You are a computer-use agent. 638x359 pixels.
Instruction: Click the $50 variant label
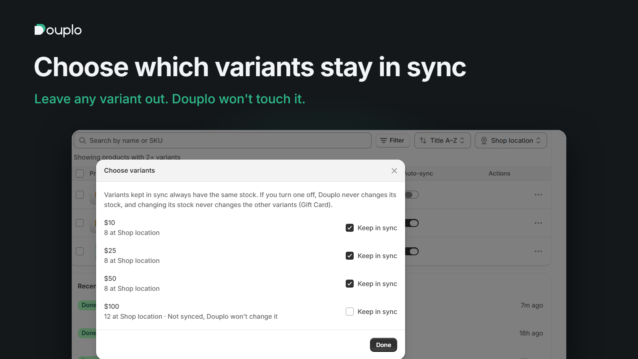coord(110,278)
